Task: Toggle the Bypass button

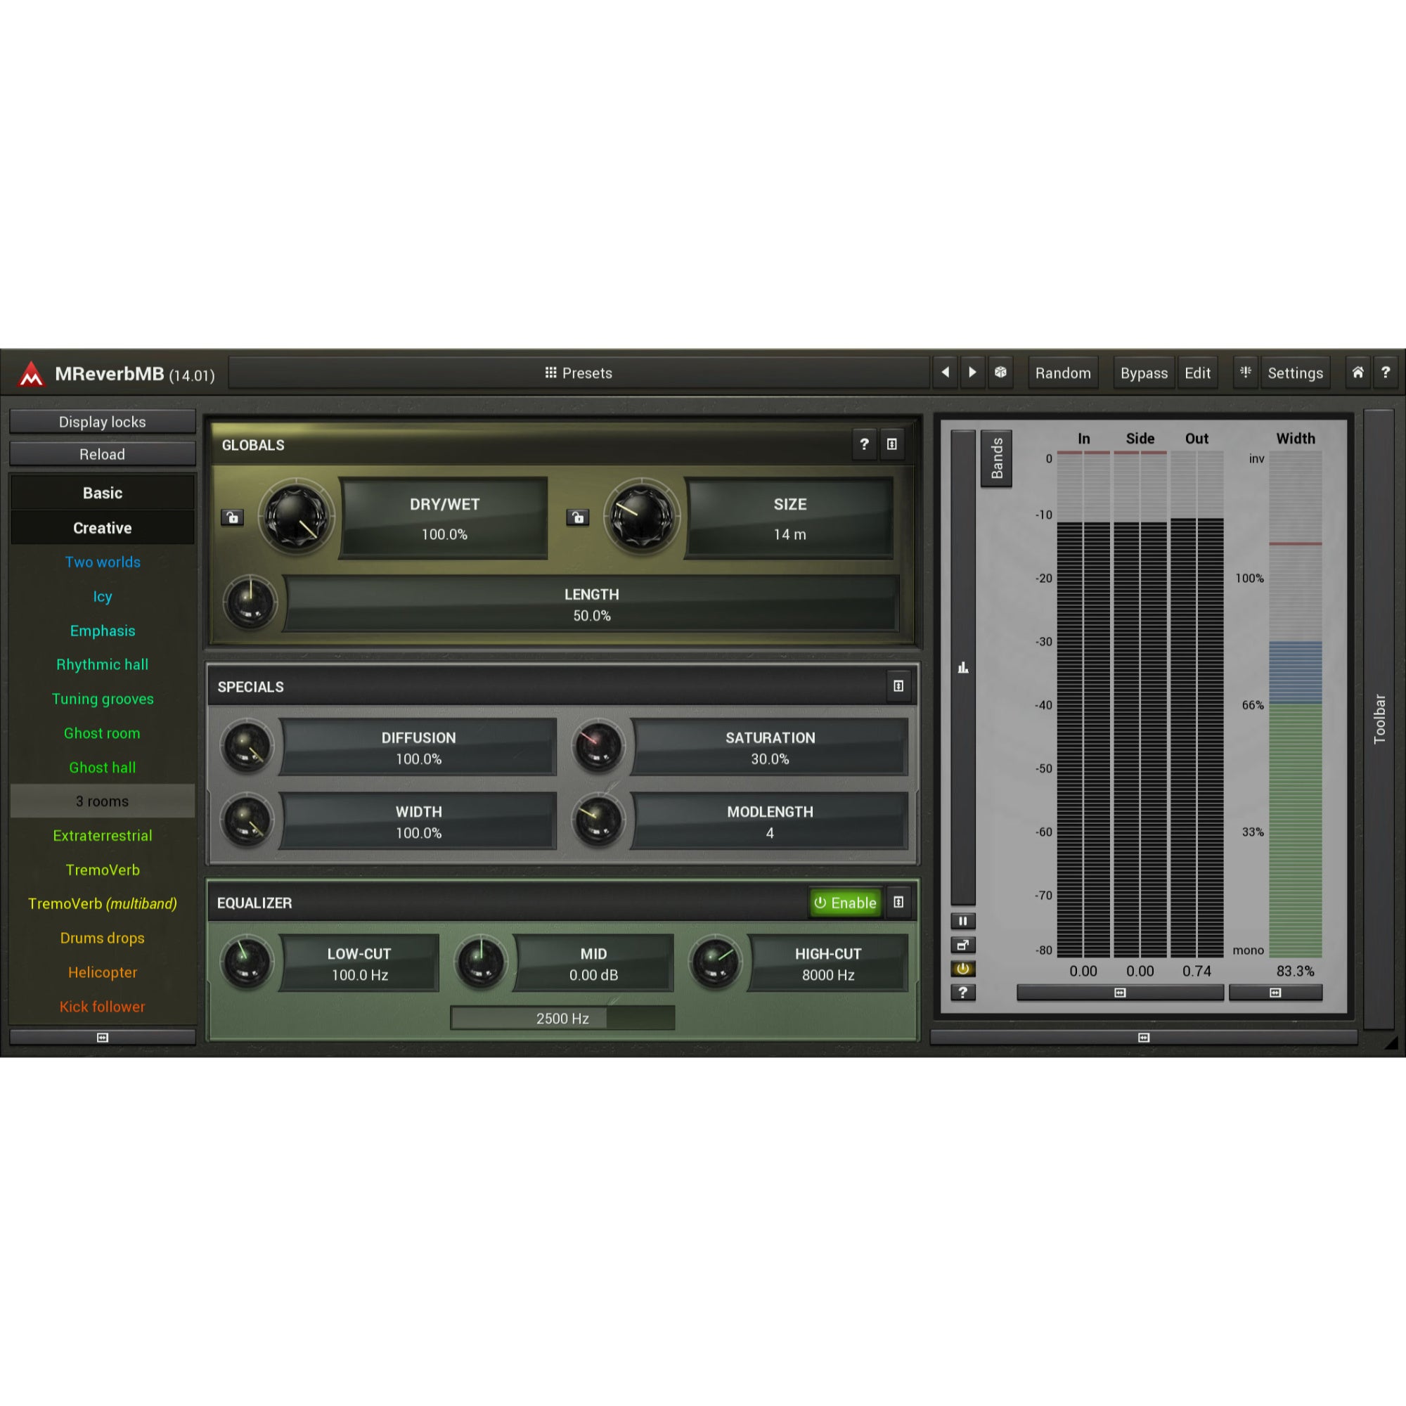Action: (1143, 373)
